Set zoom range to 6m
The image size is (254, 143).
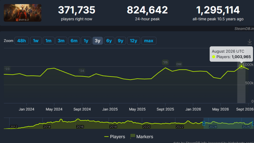[74, 41]
